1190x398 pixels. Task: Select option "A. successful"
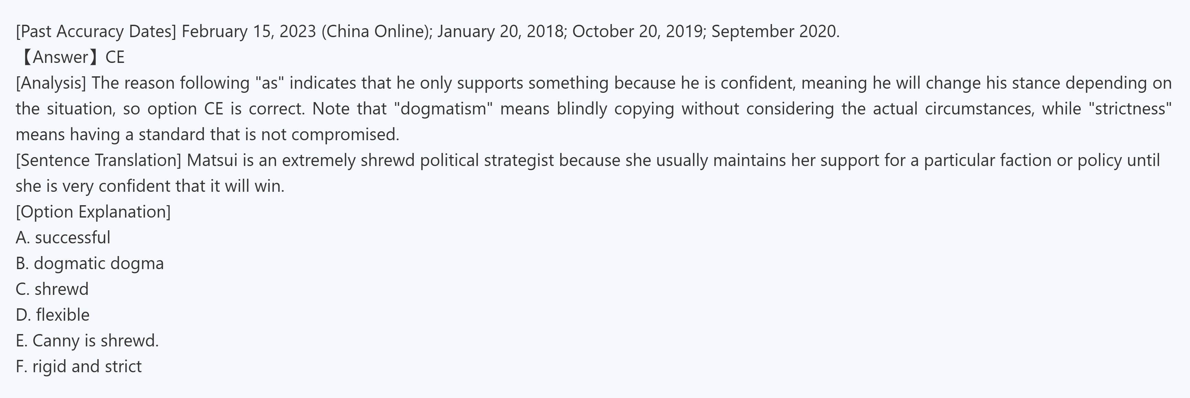pyautogui.click(x=63, y=238)
